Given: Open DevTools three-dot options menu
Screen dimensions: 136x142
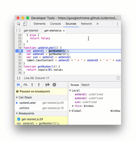Looking at the screenshot, I should pyautogui.click(x=117, y=24).
